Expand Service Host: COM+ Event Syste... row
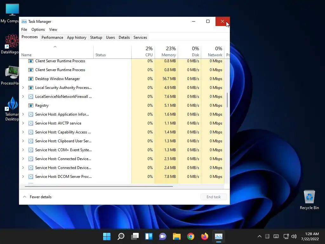The width and height of the screenshot is (325, 244). (23, 150)
